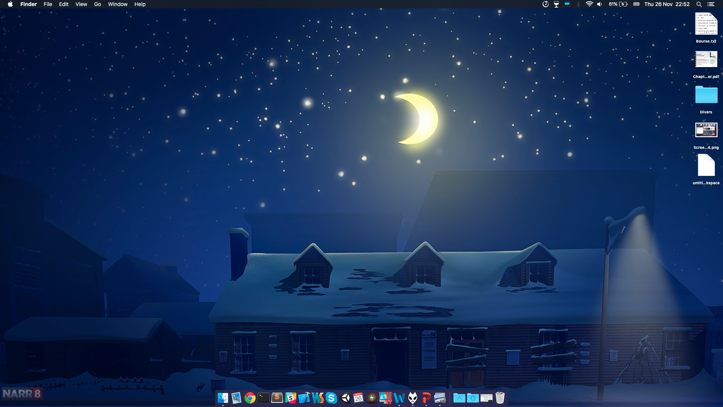Open the Apple menu

(10, 4)
